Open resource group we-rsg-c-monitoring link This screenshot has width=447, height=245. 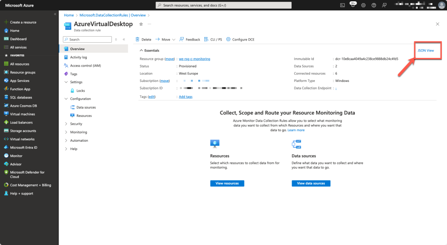tap(194, 59)
